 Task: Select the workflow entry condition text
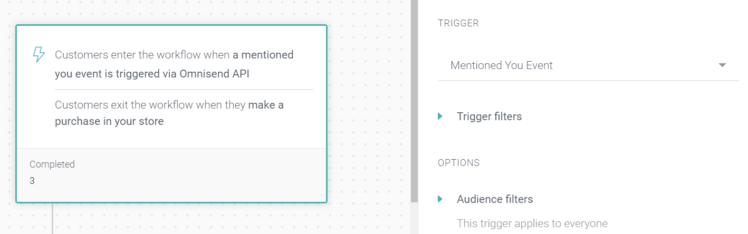(x=174, y=64)
